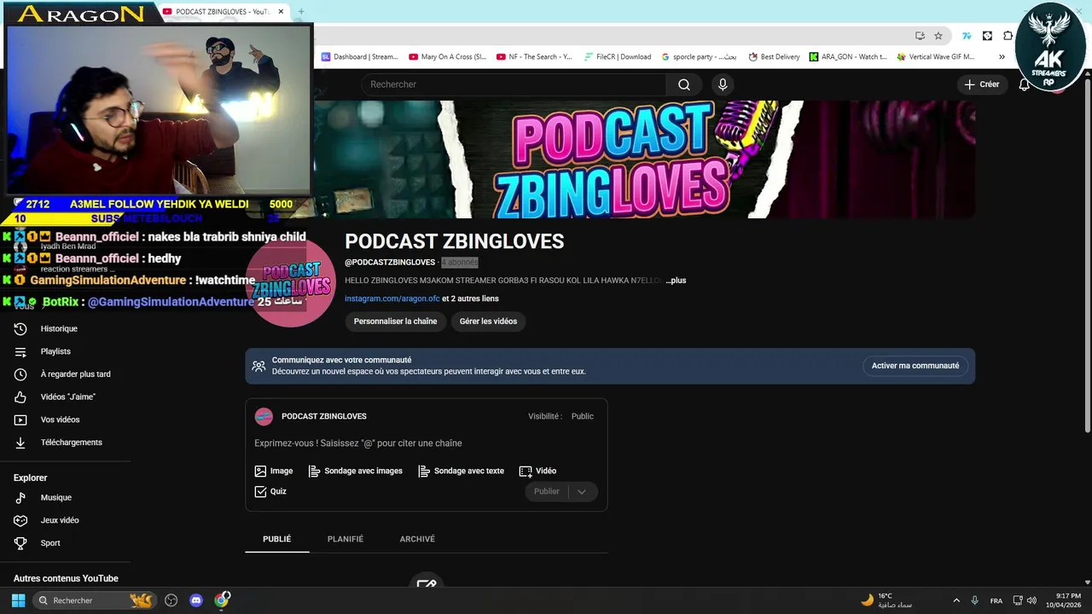Show hidden system tray icons chevron
Viewport: 1092px width, 614px height.
pyautogui.click(x=956, y=600)
